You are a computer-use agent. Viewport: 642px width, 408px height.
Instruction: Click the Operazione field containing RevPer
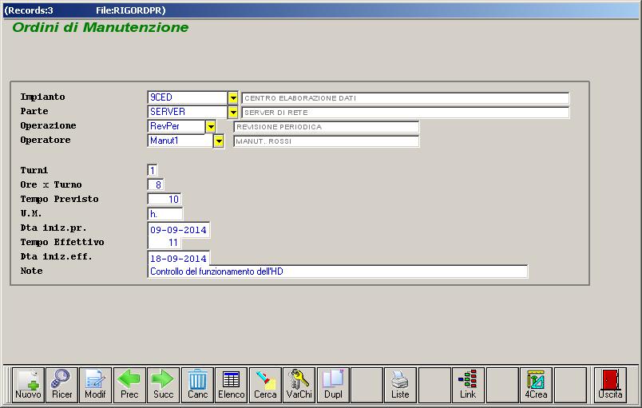(176, 126)
